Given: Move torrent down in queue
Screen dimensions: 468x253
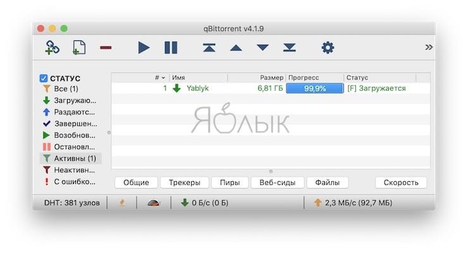Looking at the screenshot, I should point(262,47).
